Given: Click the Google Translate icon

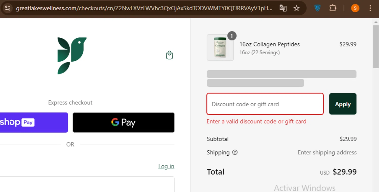Looking at the screenshot, I should coord(283,8).
